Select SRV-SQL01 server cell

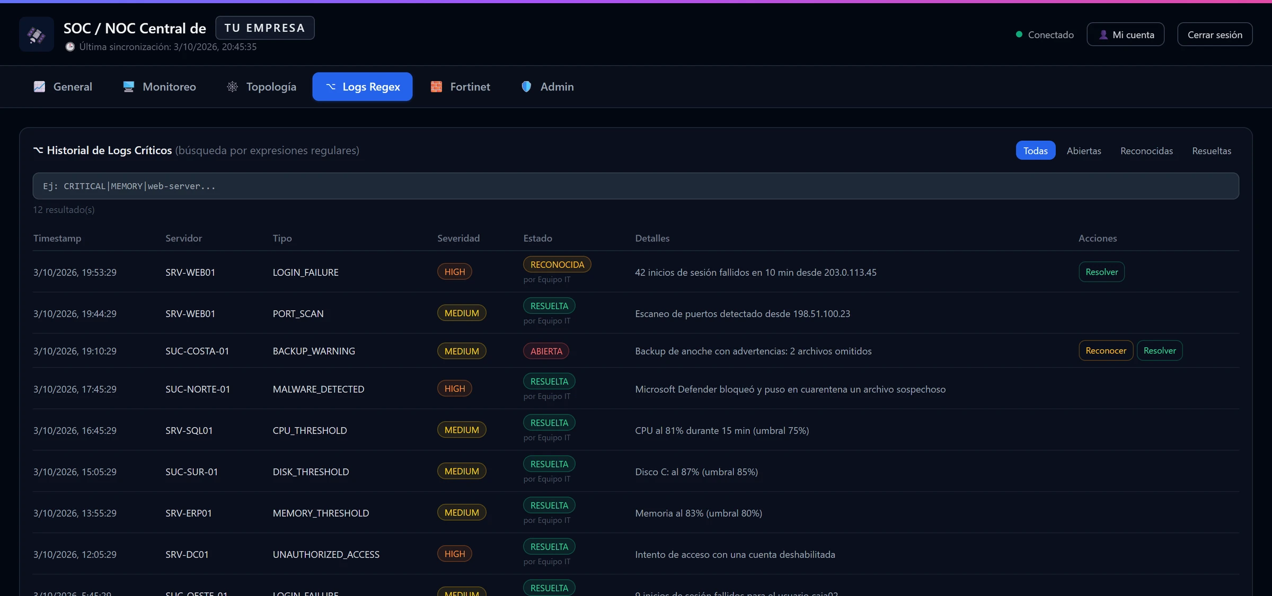(189, 431)
